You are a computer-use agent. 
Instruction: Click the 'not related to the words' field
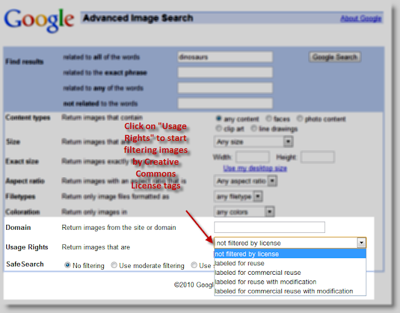click(x=225, y=103)
